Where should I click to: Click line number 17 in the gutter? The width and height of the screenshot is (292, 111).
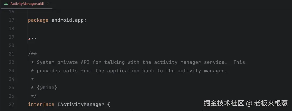click(11, 20)
